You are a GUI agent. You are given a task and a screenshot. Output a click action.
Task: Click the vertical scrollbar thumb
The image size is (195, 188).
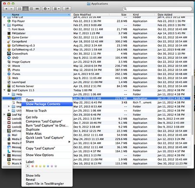(x=192, y=105)
